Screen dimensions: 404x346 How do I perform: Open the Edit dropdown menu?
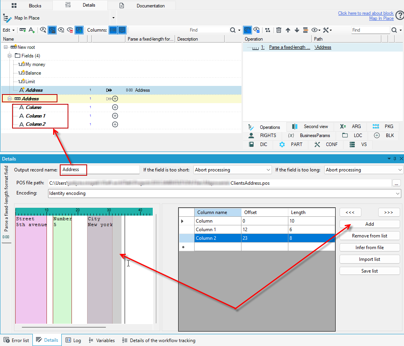(9, 30)
